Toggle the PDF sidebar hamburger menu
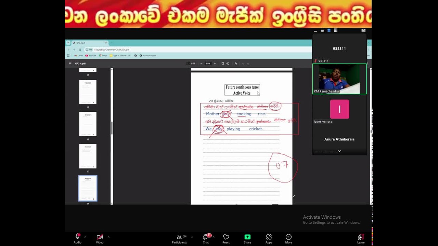 70,64
